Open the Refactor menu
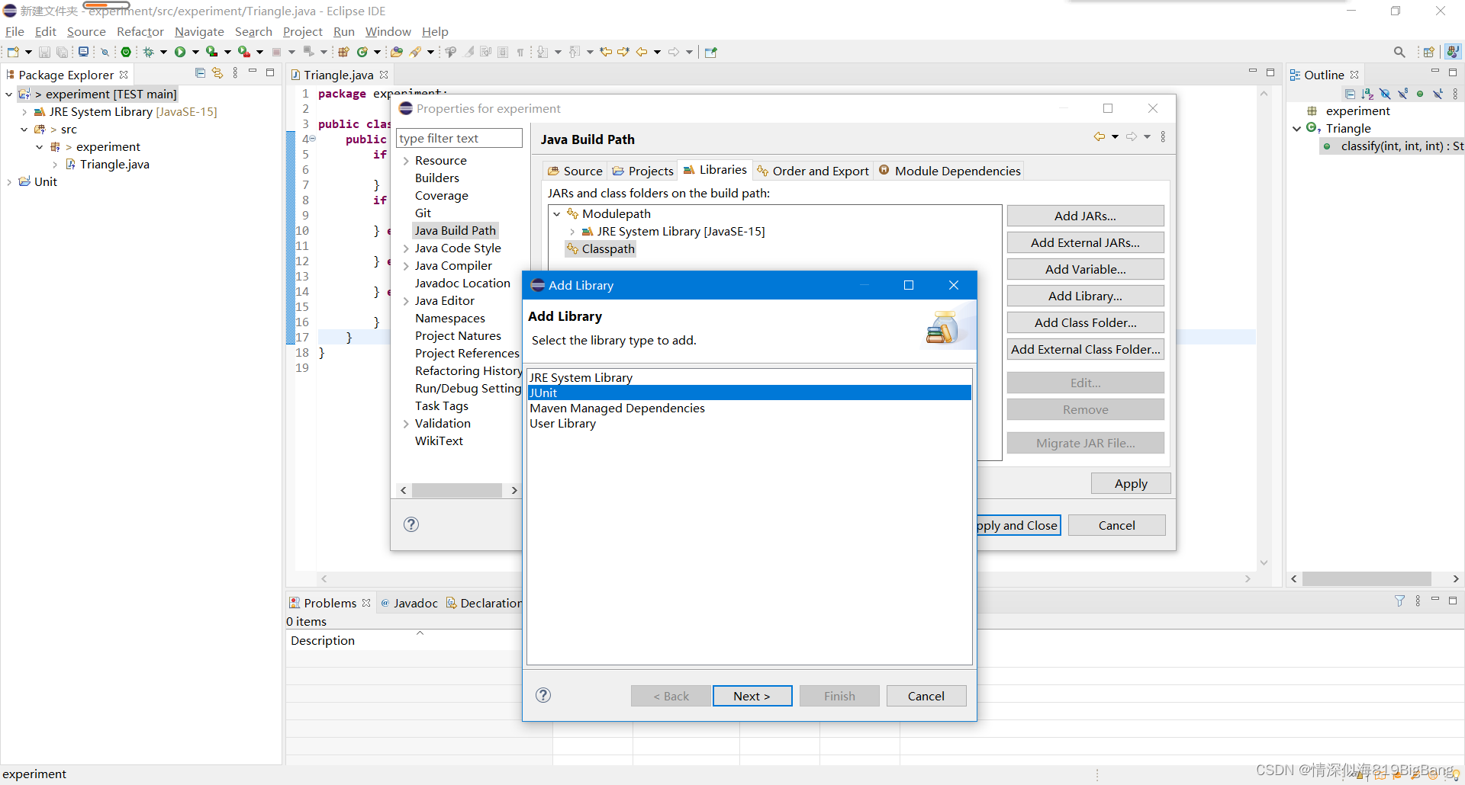The width and height of the screenshot is (1465, 785). tap(140, 31)
